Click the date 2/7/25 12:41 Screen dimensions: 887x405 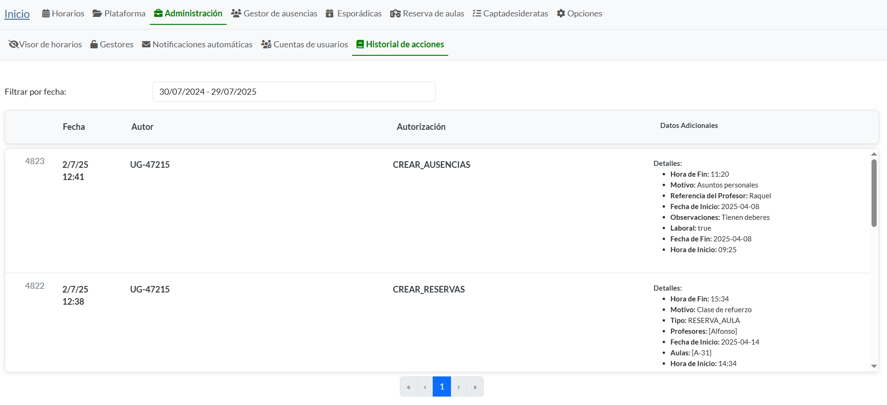[75, 171]
